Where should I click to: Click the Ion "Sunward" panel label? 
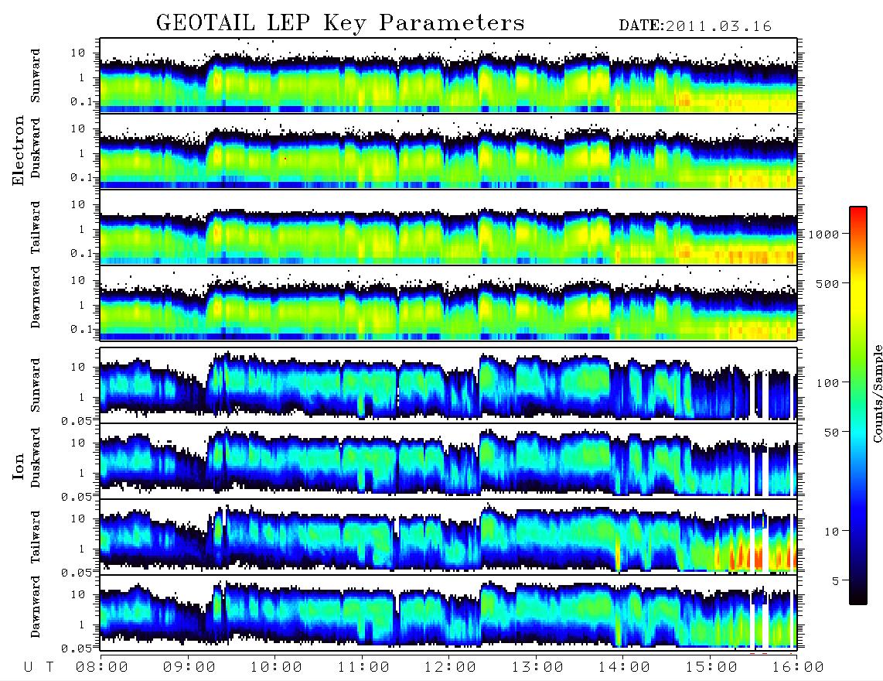pyautogui.click(x=36, y=385)
